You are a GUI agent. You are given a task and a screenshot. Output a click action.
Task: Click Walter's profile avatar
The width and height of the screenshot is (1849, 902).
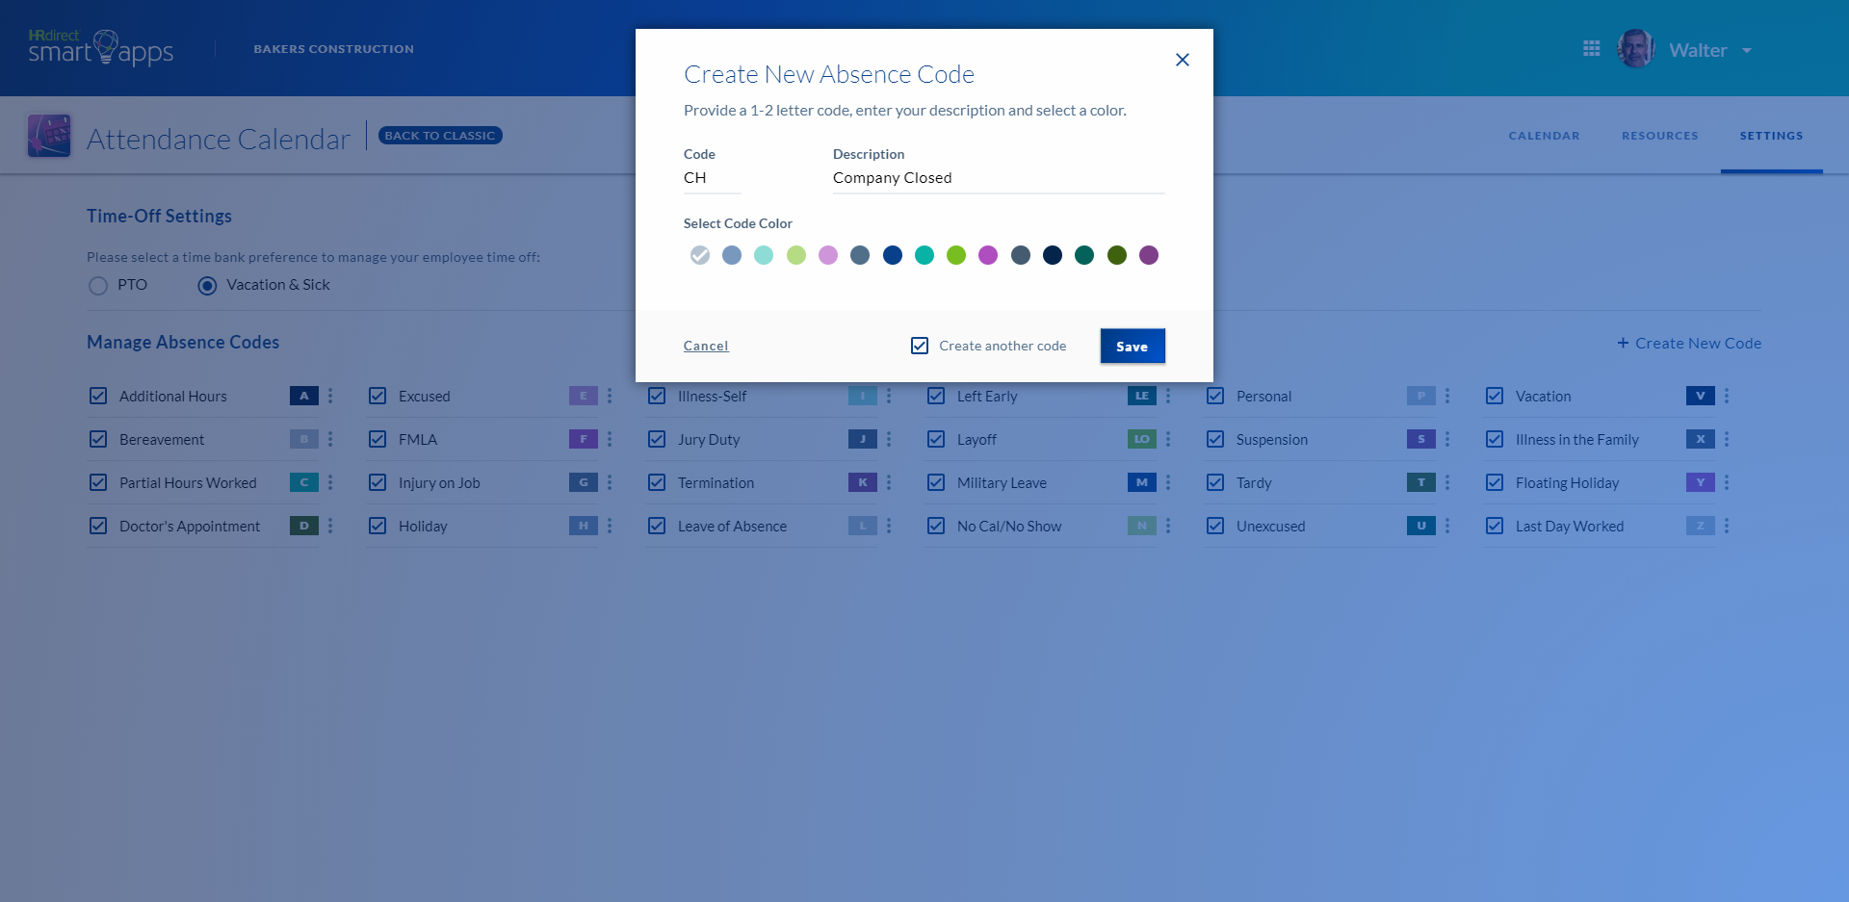(1636, 48)
